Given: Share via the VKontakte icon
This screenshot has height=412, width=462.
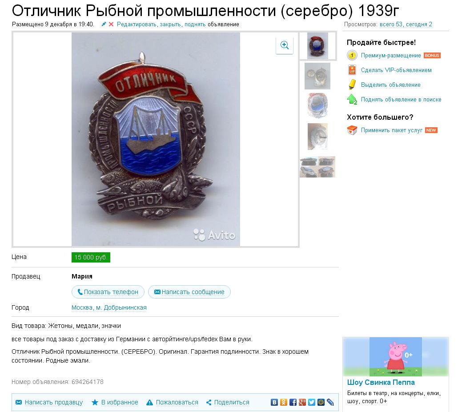Looking at the screenshot, I should (x=274, y=402).
